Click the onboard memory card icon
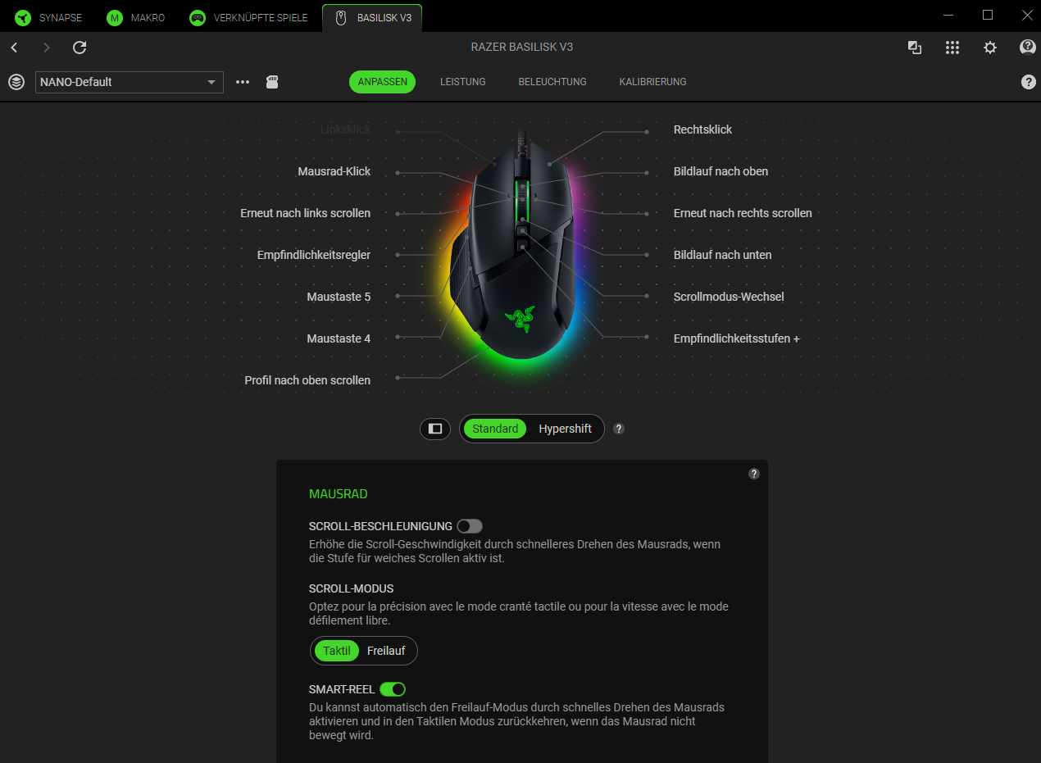The image size is (1041, 763). pyautogui.click(x=273, y=82)
